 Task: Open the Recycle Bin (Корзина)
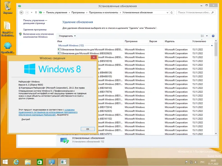[x=7, y=6]
